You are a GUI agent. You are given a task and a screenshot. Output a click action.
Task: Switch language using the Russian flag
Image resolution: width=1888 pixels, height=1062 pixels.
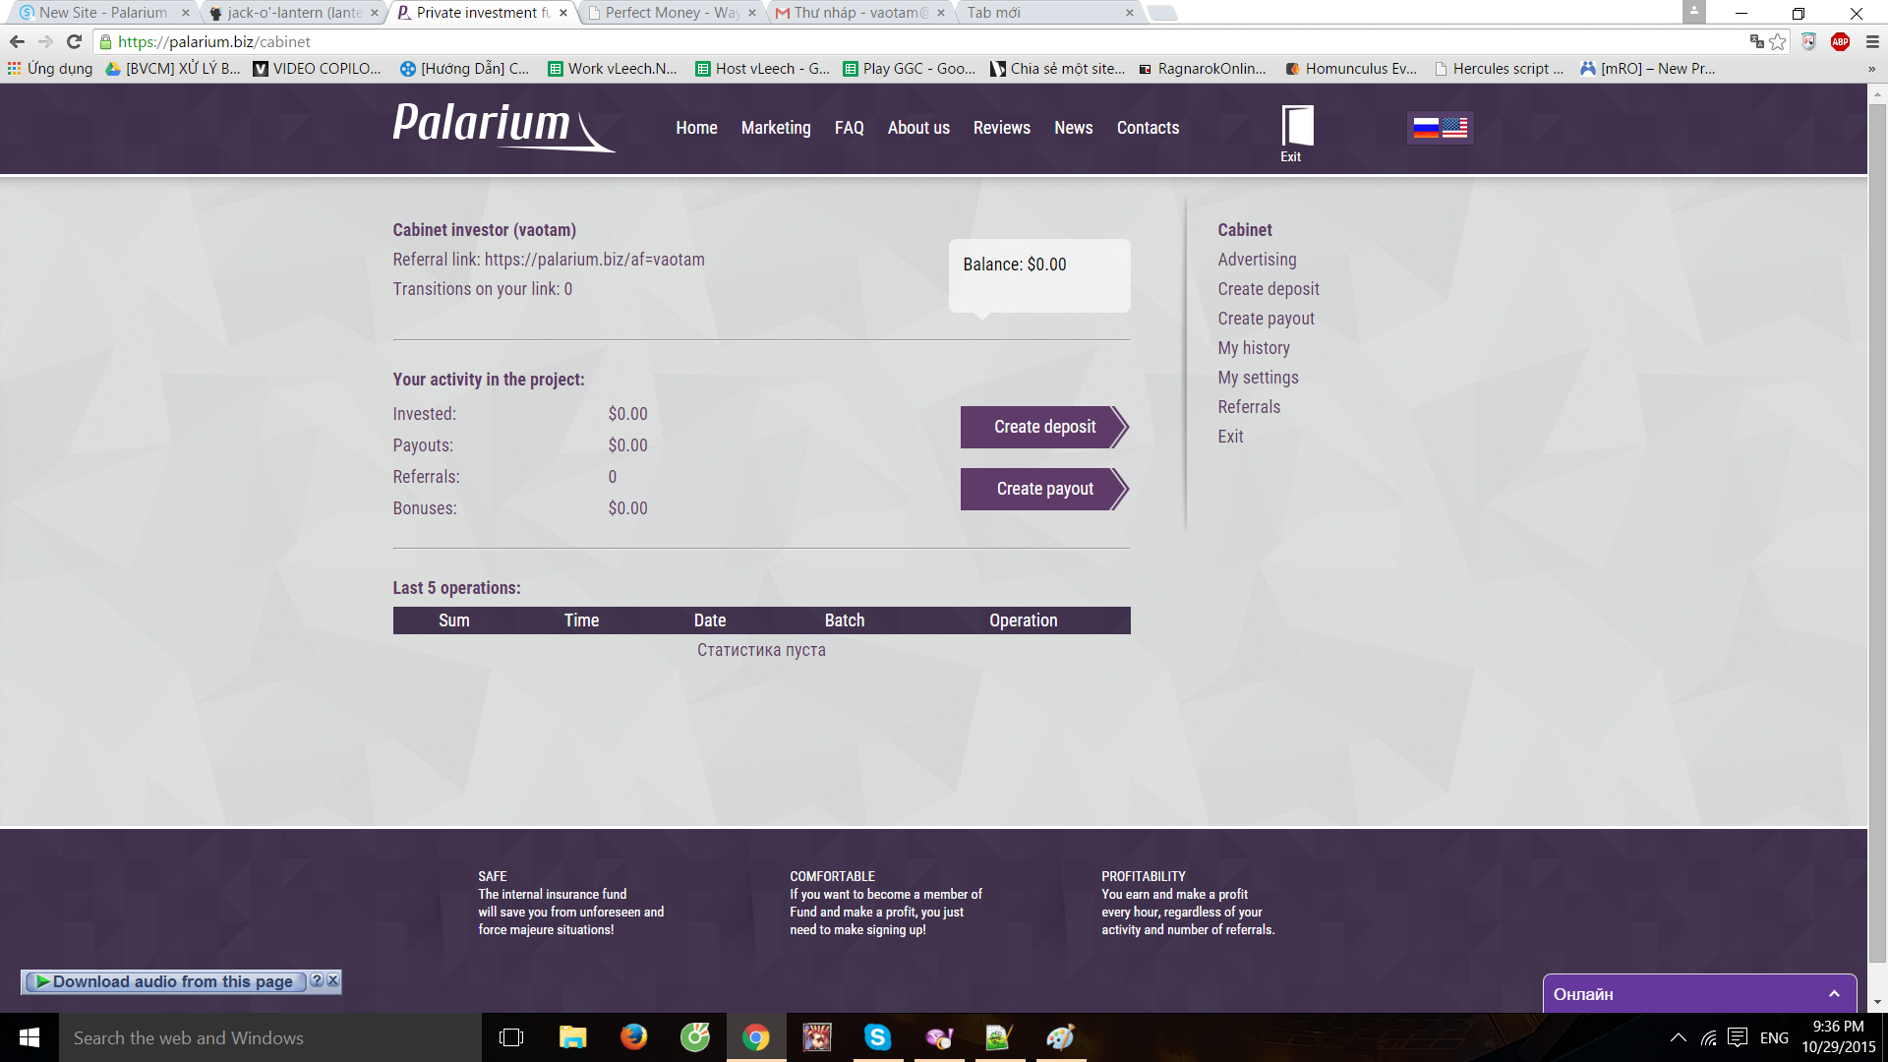[x=1426, y=128]
